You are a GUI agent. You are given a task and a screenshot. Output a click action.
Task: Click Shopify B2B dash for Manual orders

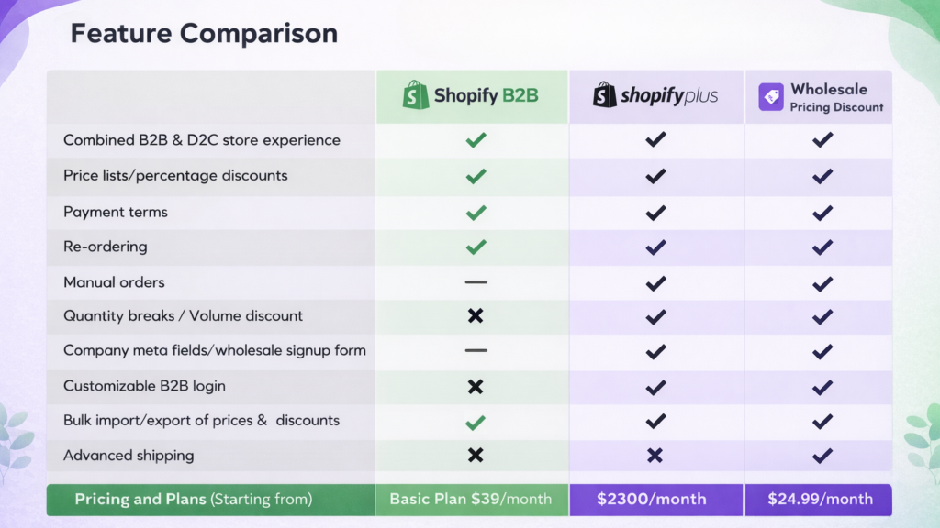coord(476,282)
